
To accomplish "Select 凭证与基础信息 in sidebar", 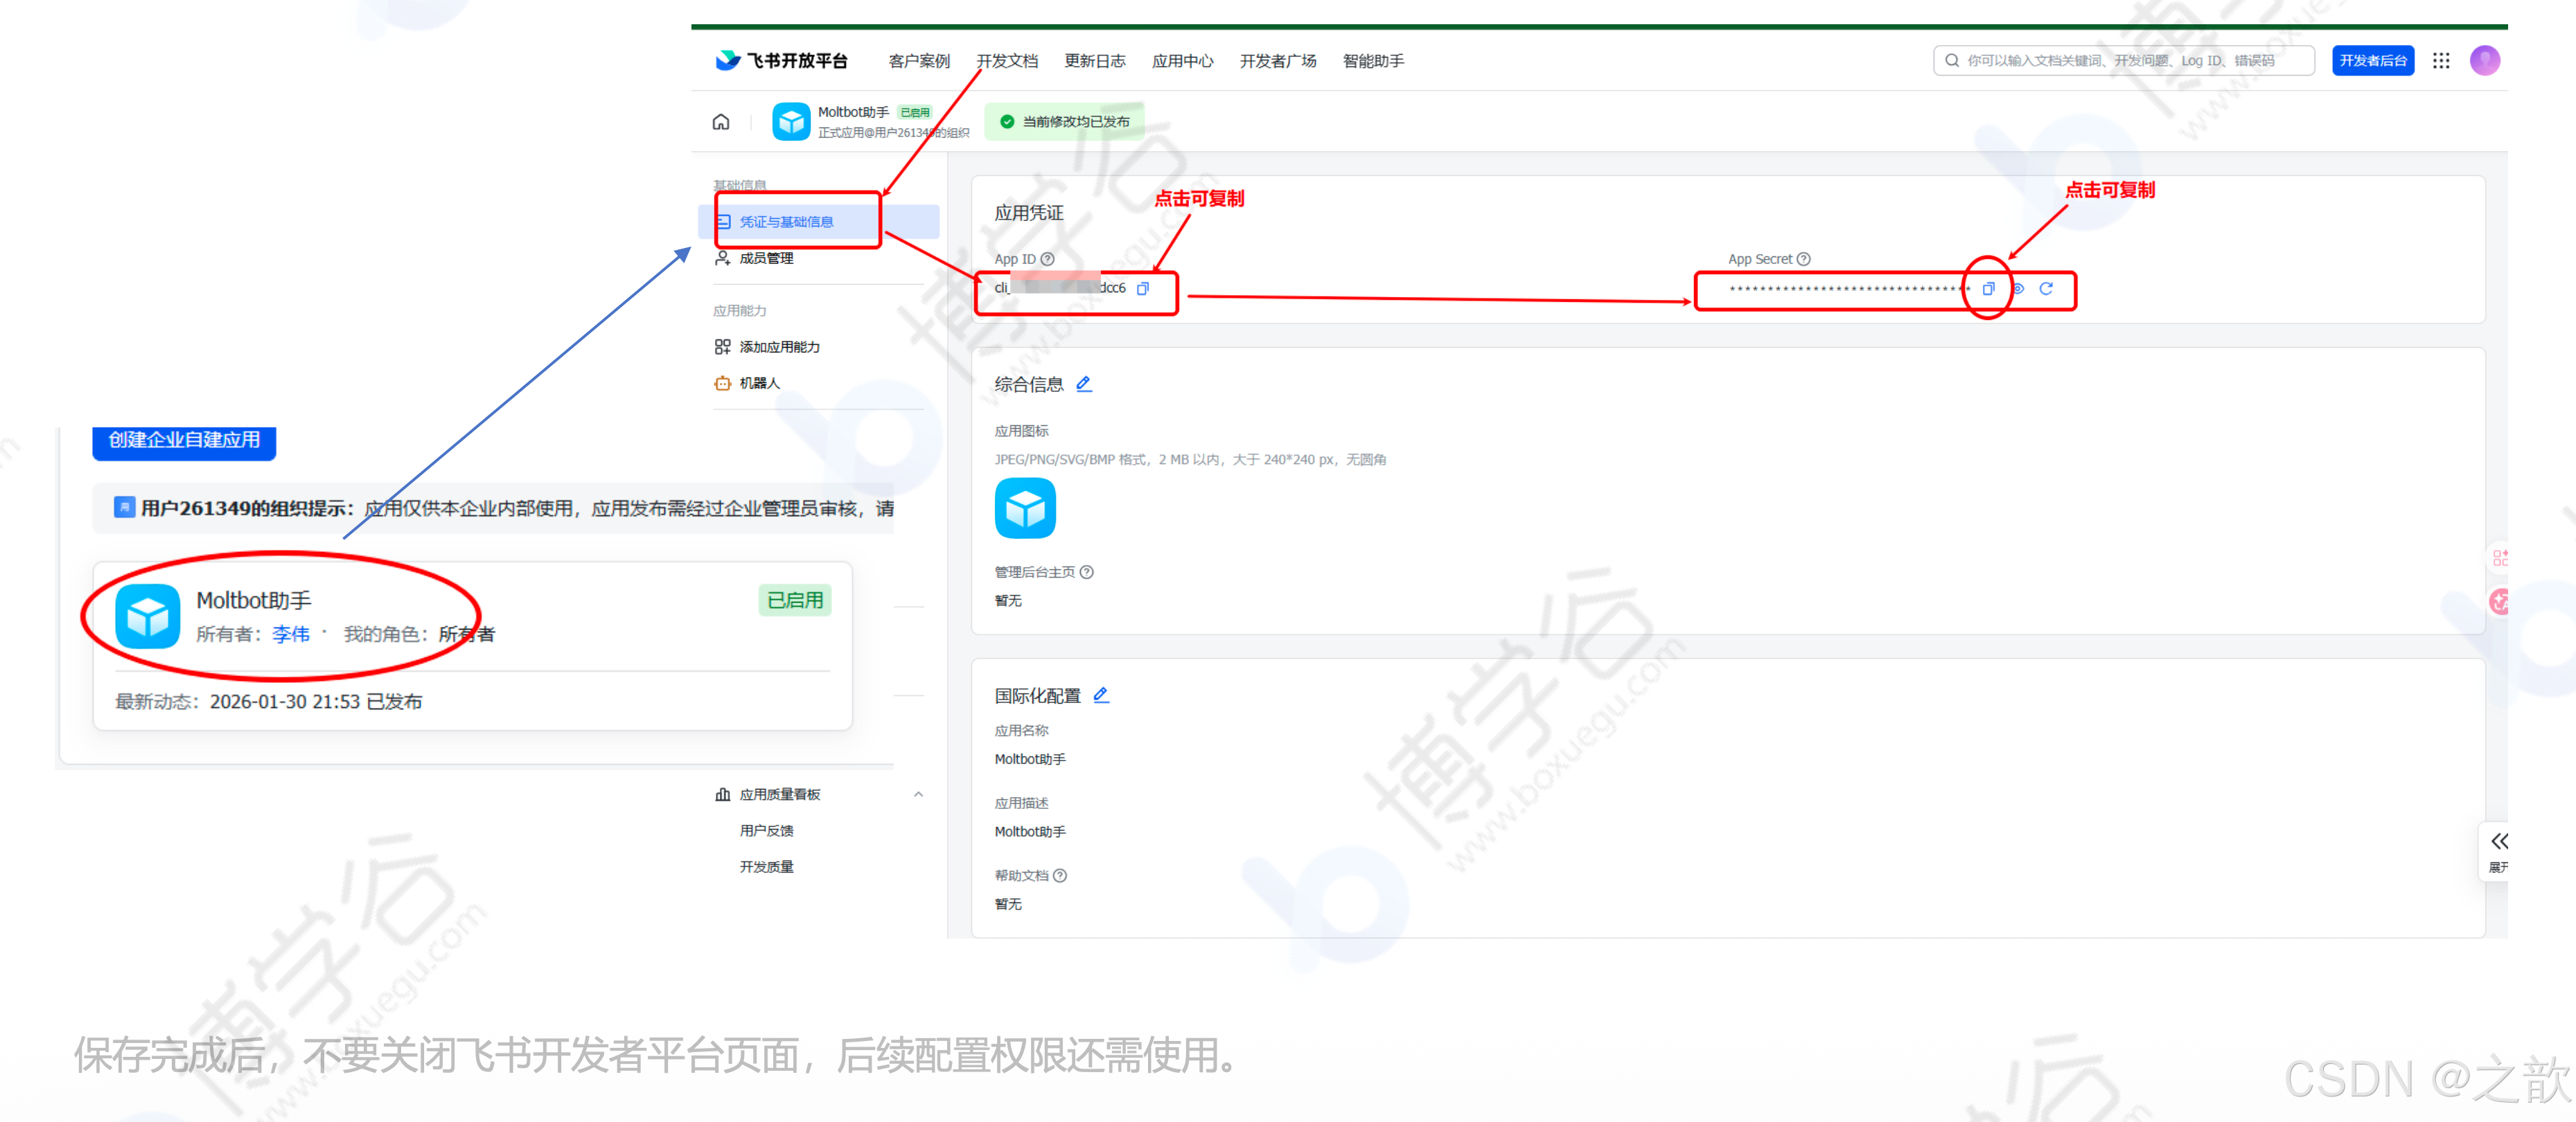I will pyautogui.click(x=786, y=222).
